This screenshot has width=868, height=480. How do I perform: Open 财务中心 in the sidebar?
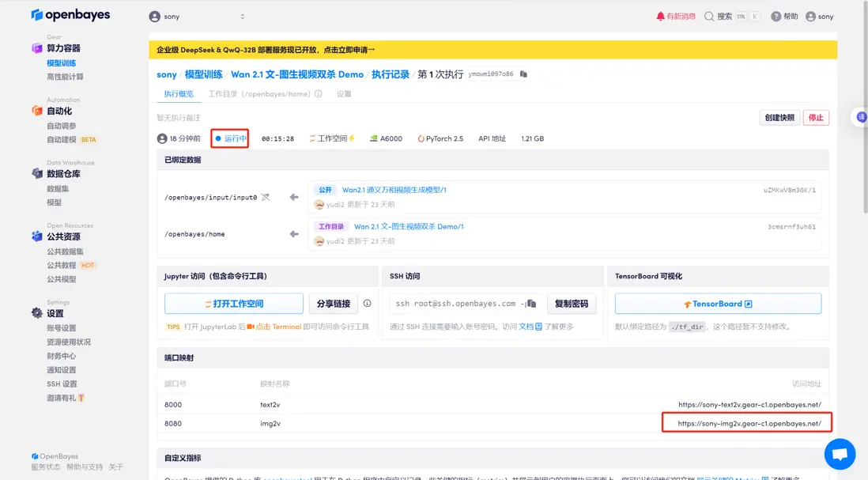point(62,356)
